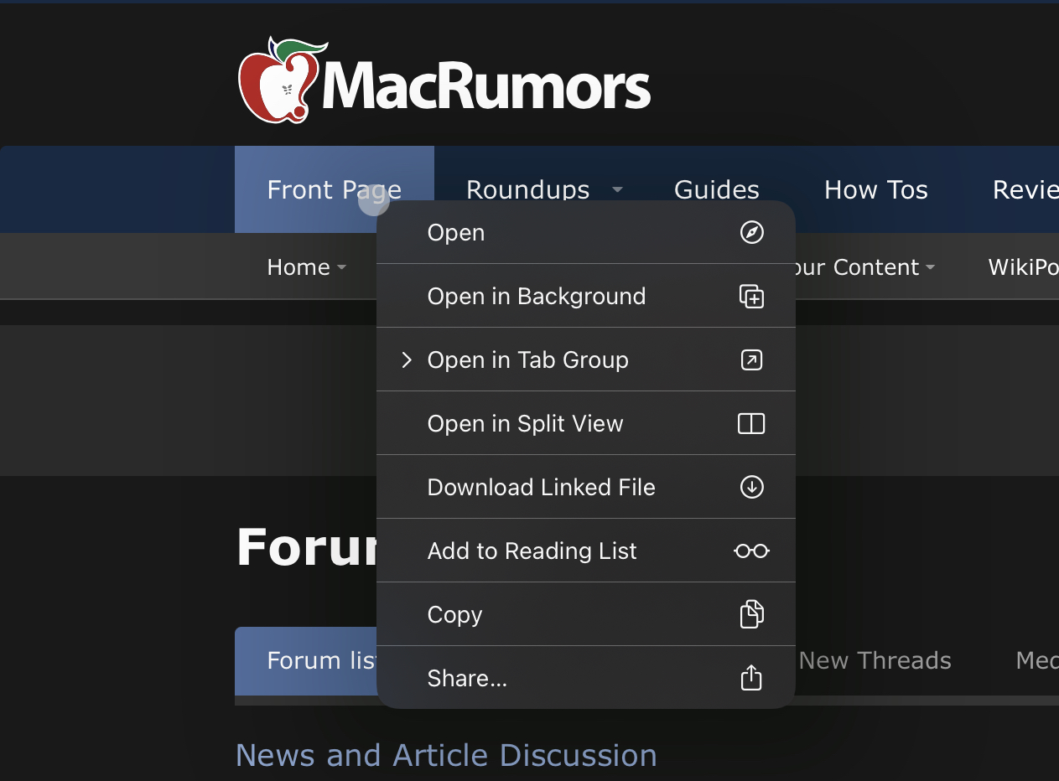Switch to the Forum list tab
Image resolution: width=1059 pixels, height=781 pixels.
pos(307,660)
